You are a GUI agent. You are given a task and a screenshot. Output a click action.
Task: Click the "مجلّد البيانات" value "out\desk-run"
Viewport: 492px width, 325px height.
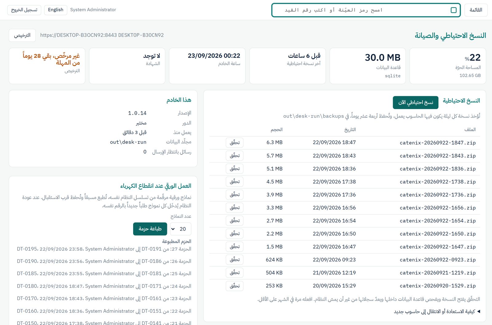128,142
